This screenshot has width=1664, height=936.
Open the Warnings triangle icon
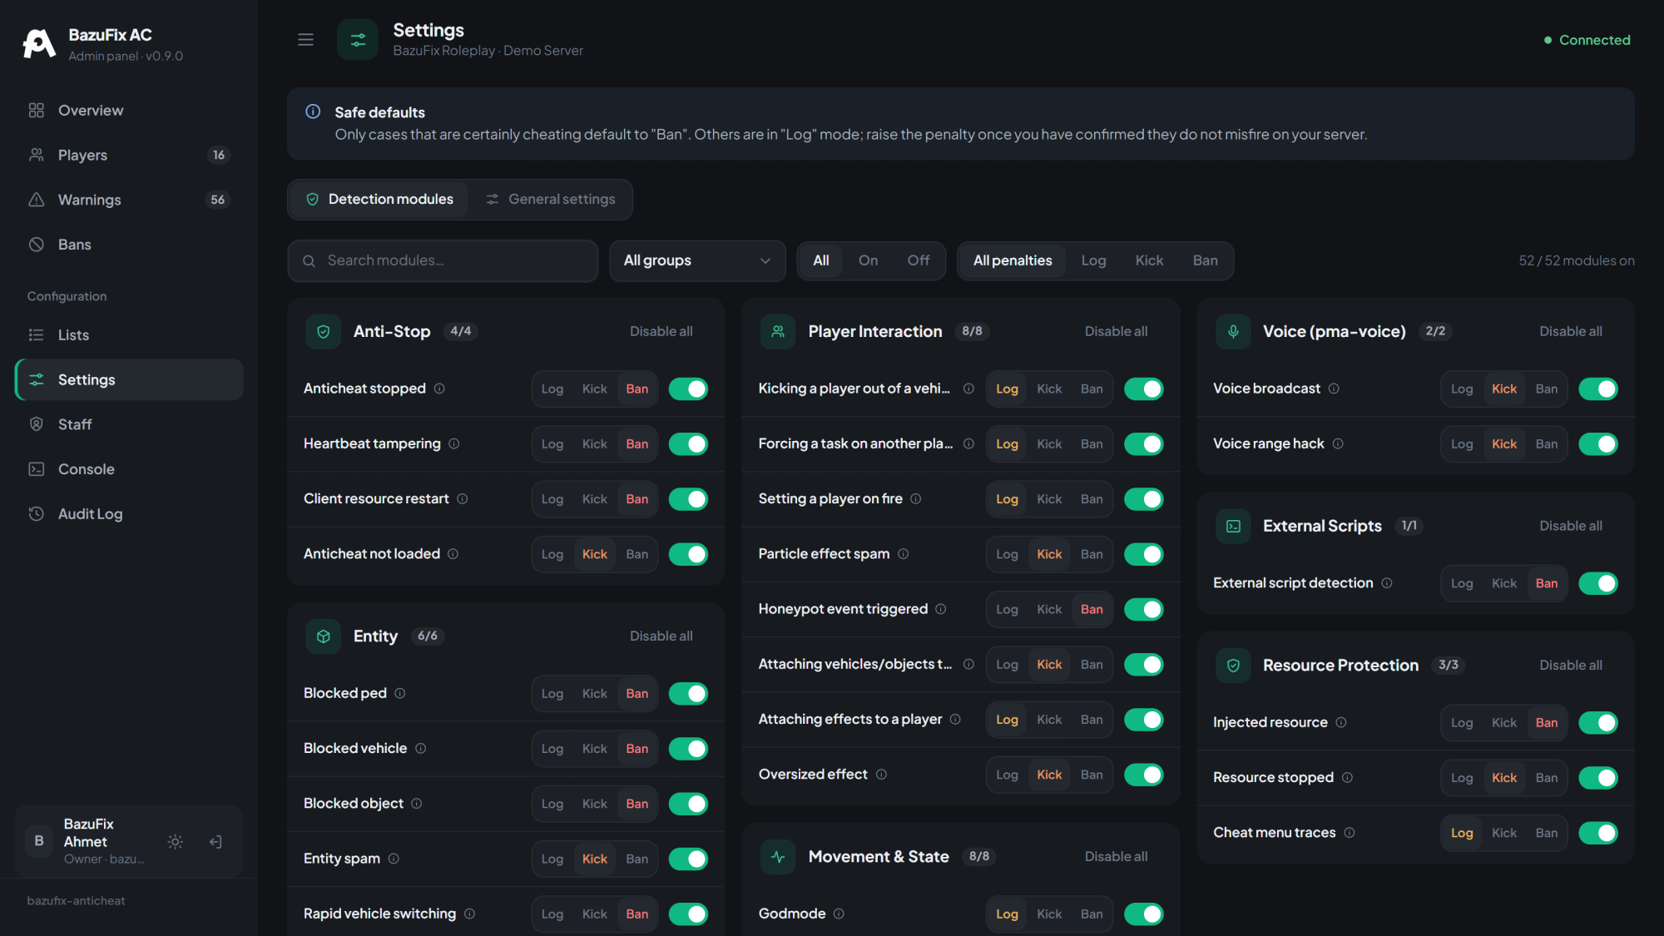pos(36,200)
